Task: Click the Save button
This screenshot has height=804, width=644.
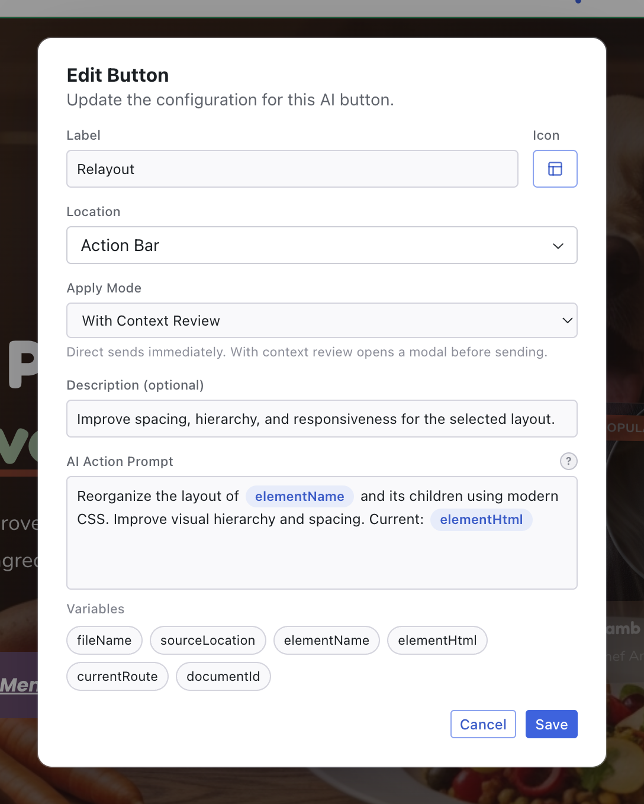Action: (551, 723)
